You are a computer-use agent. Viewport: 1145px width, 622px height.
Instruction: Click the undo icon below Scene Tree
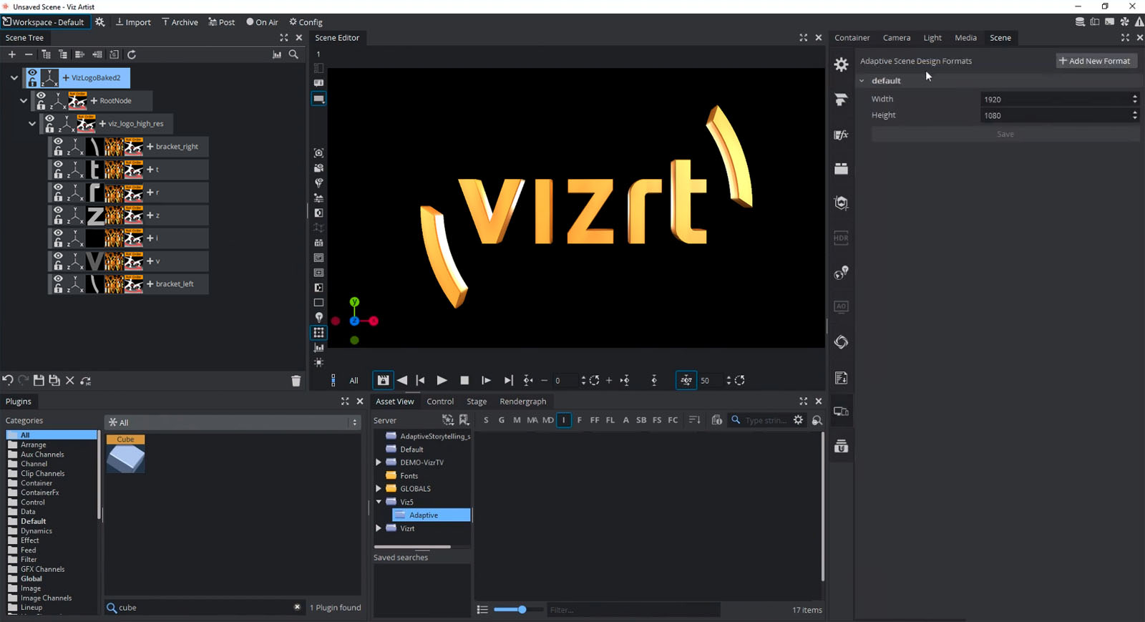click(7, 380)
